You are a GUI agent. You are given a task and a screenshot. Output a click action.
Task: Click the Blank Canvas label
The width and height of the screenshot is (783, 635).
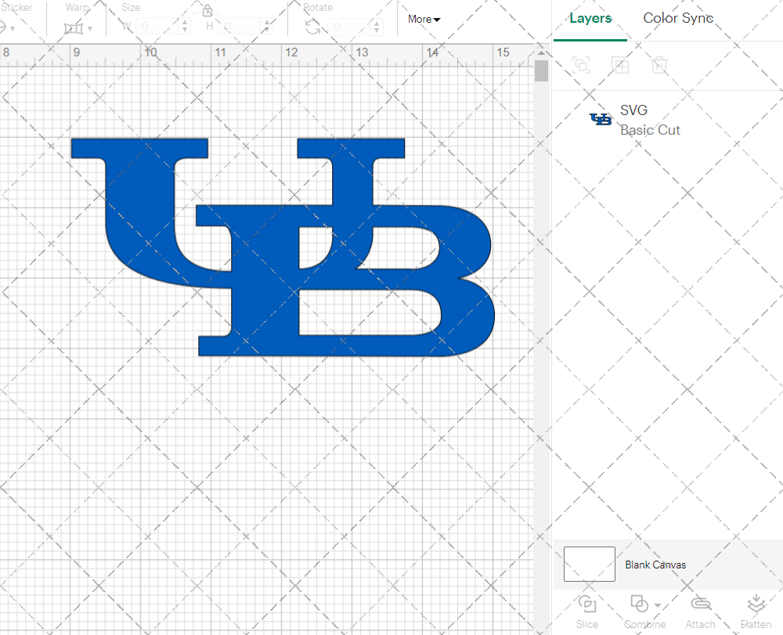[x=656, y=565]
